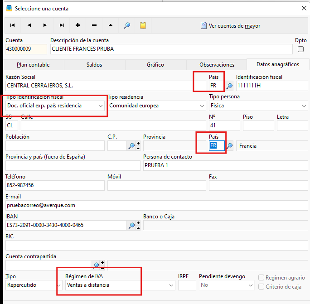Search postal code with the C.P. magnifier
Viewport: 310px width, 304px height.
[131, 146]
